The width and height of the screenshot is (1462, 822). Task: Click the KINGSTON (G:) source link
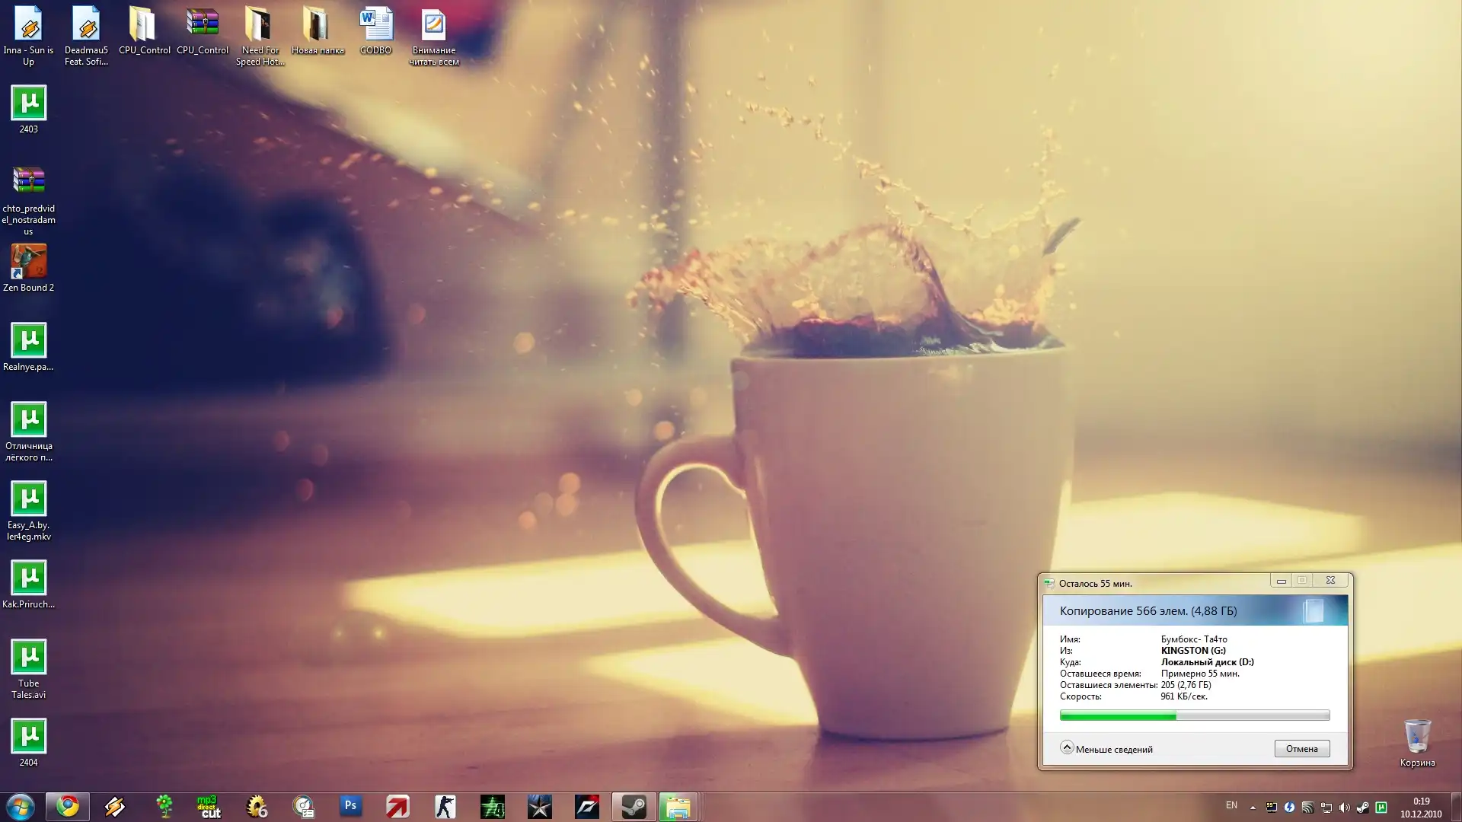tap(1192, 651)
